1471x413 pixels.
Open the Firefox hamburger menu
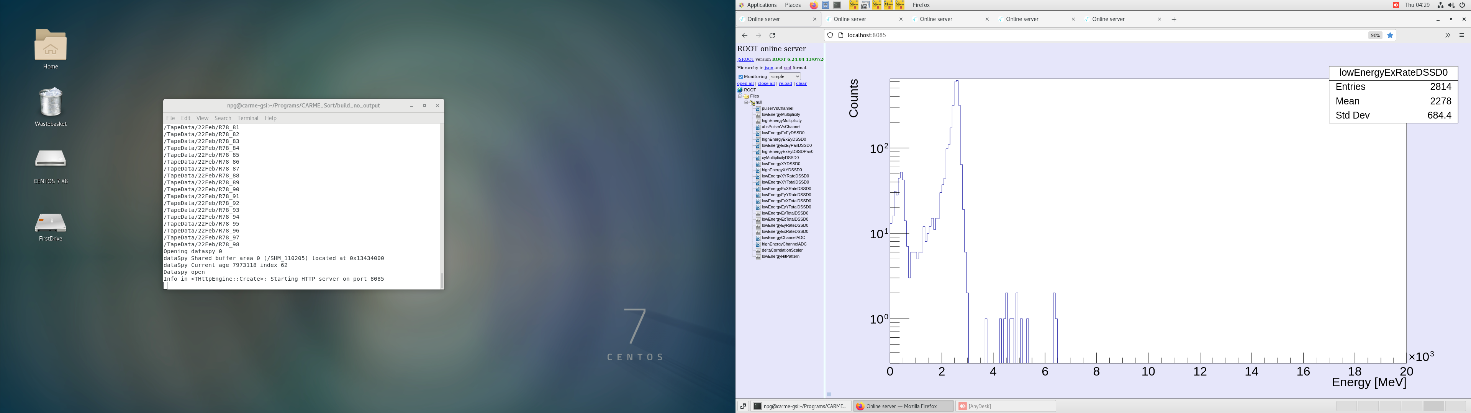tap(1462, 35)
